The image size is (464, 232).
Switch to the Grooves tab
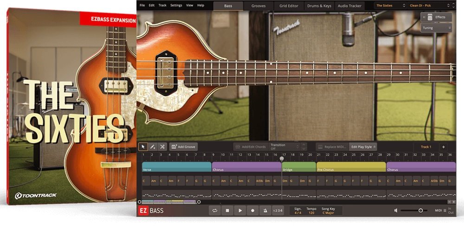(x=258, y=6)
